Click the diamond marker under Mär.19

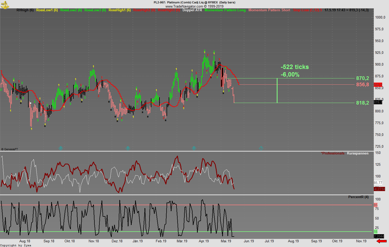coord(194,148)
